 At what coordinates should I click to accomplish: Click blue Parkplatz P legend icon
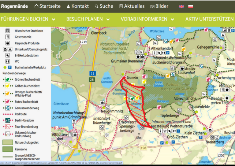tap(10, 67)
